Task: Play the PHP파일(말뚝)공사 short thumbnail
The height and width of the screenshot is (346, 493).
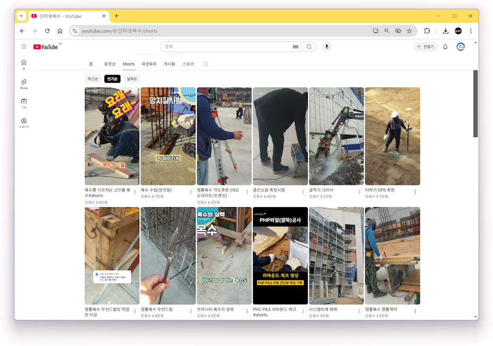Action: [x=280, y=256]
